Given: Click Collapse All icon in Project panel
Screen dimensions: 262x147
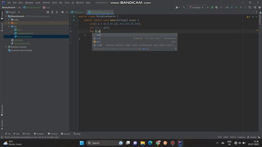Looking at the screenshot, I should coord(57,12).
